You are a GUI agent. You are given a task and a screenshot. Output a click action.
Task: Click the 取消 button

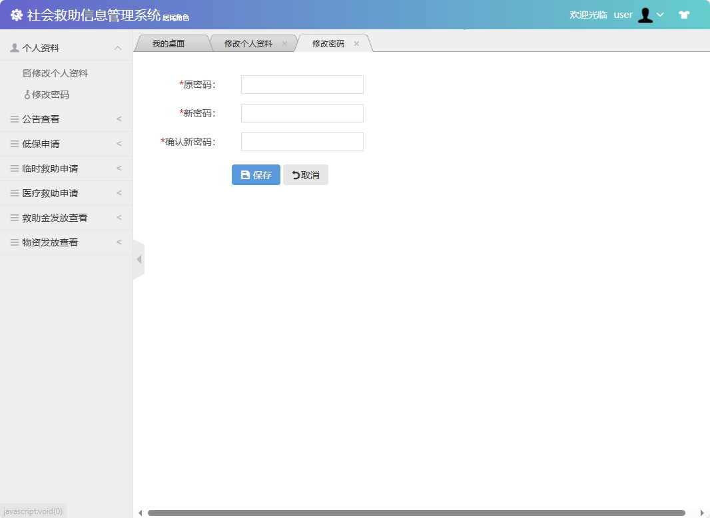306,174
